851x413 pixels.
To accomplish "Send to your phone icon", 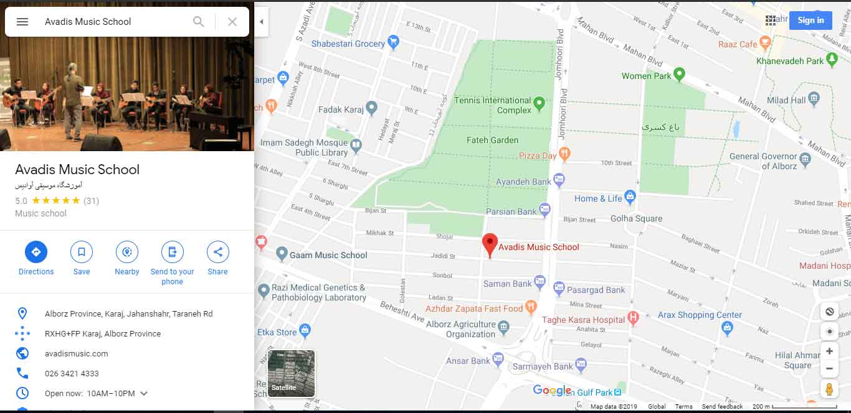I will click(173, 252).
